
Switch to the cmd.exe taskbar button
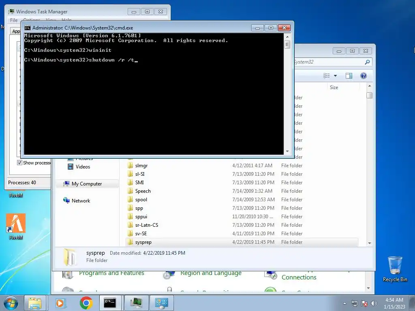[110, 303]
